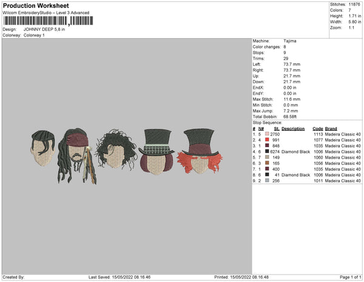Click thread code 1077

pyautogui.click(x=318, y=140)
